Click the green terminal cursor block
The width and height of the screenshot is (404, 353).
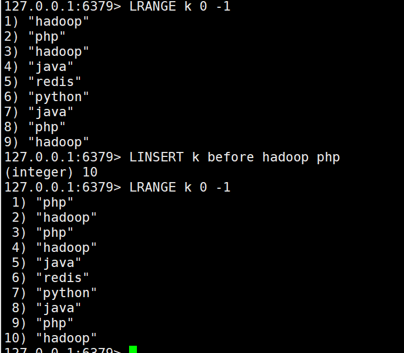(133, 350)
